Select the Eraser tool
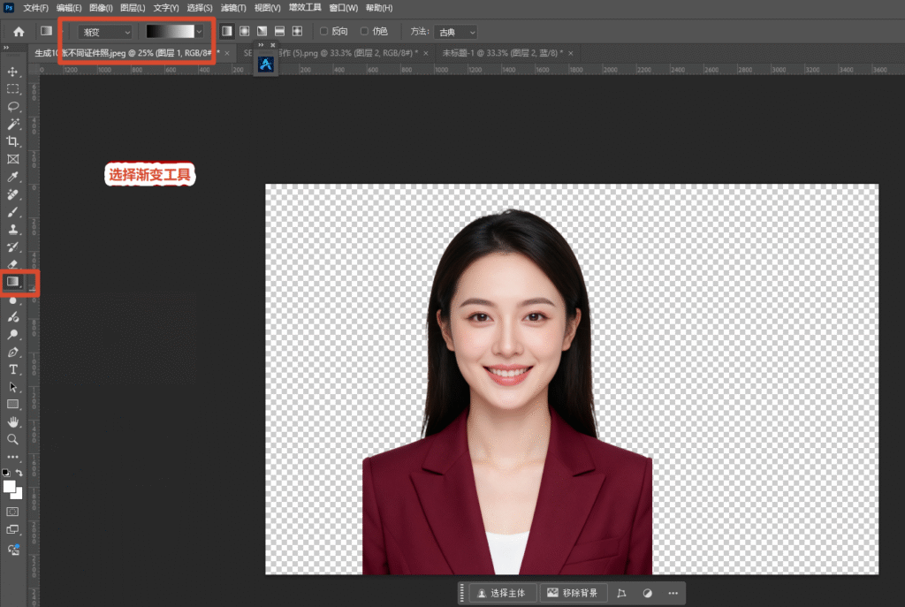905x607 pixels. coord(12,264)
